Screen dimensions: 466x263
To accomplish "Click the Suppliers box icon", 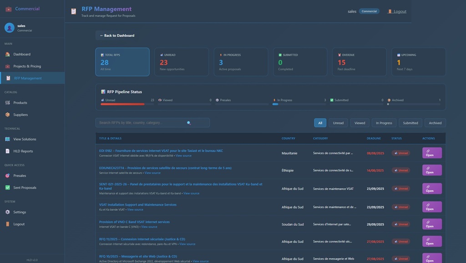I will point(7,115).
